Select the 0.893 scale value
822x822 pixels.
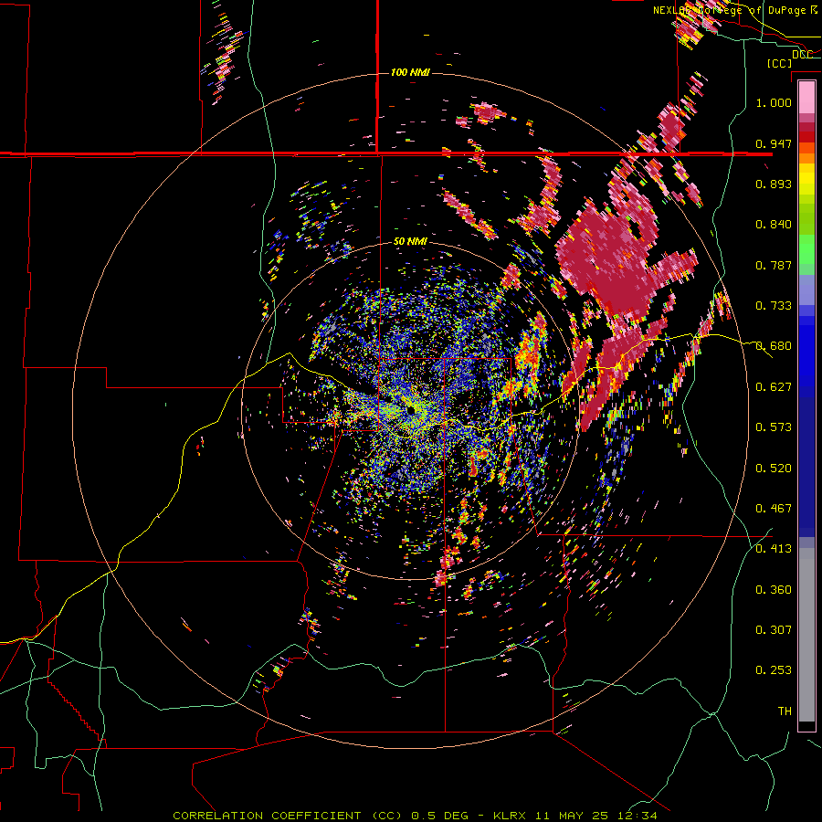[x=774, y=184]
